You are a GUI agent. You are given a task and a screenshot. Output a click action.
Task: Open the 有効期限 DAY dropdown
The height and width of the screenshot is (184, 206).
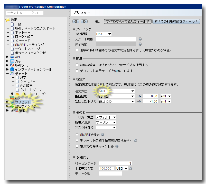[104, 34]
